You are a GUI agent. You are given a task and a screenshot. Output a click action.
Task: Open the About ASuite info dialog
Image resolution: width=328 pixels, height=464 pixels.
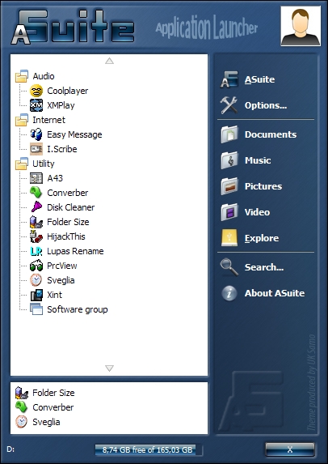tap(274, 293)
